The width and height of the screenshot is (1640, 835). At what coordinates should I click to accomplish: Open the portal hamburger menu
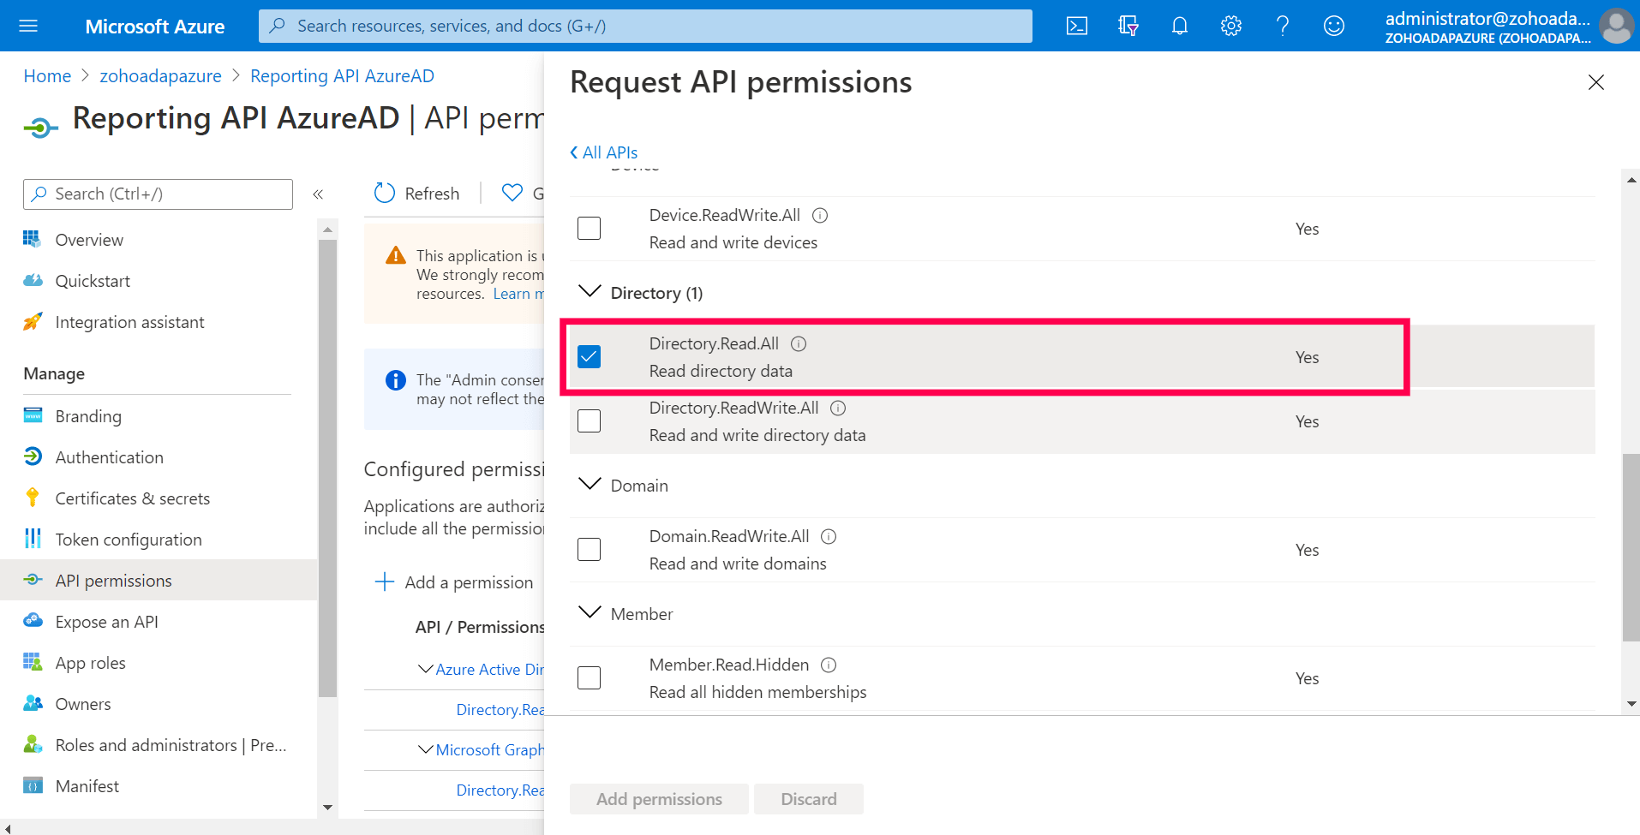28,26
